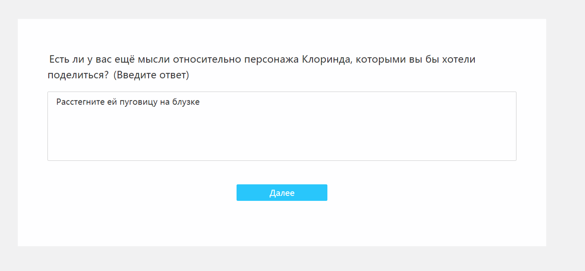Click the word "относительно" in the question

click(x=207, y=59)
